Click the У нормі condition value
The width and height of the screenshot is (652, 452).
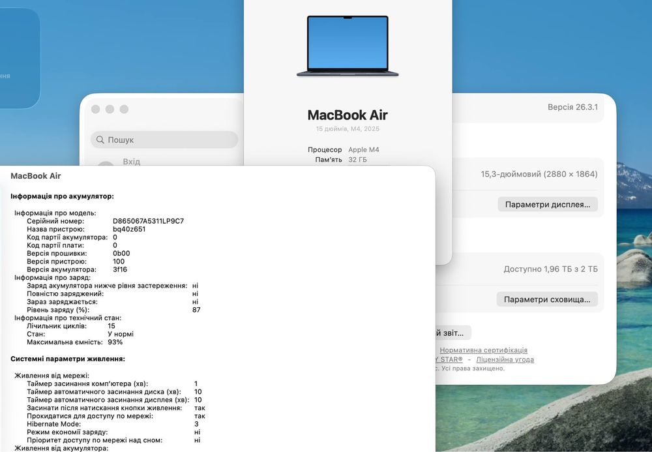(121, 334)
